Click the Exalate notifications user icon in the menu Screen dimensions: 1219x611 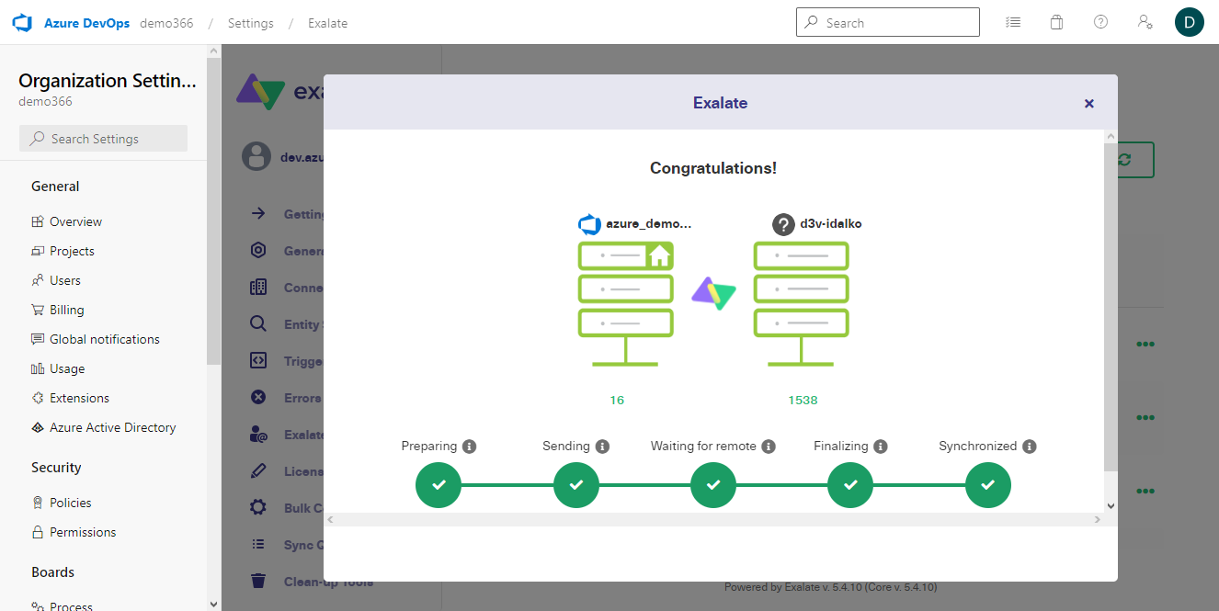[258, 434]
